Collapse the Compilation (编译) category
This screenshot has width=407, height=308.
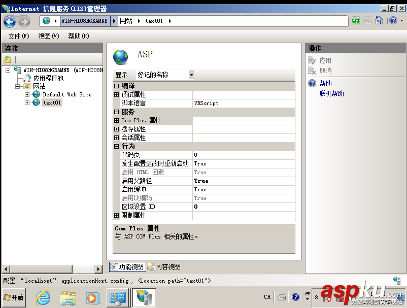(117, 86)
